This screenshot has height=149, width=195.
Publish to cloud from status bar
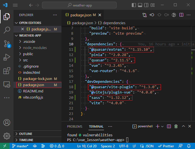(35, 146)
